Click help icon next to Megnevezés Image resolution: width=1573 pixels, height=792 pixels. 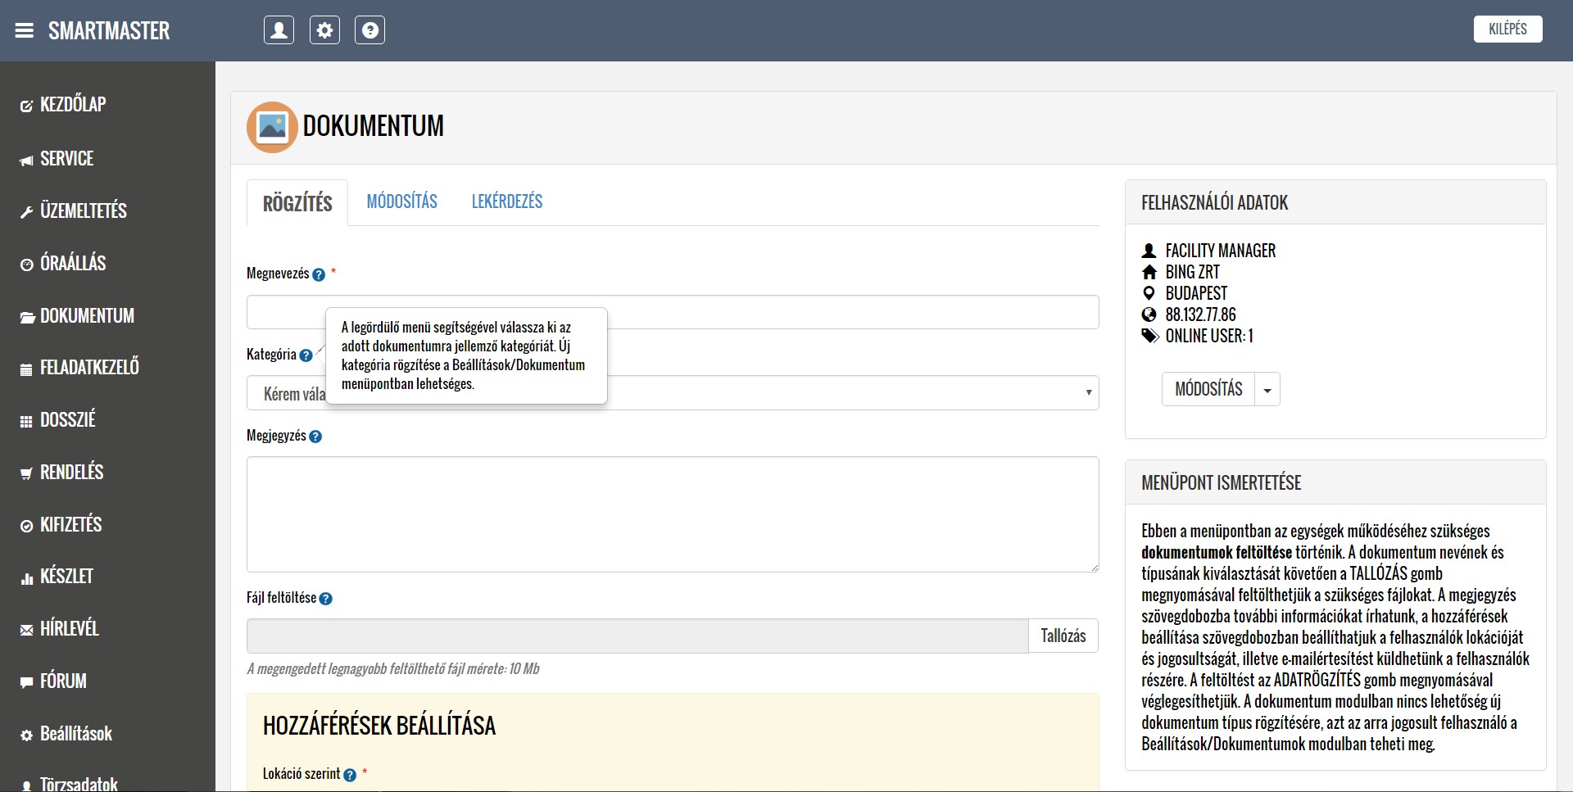[x=319, y=275]
